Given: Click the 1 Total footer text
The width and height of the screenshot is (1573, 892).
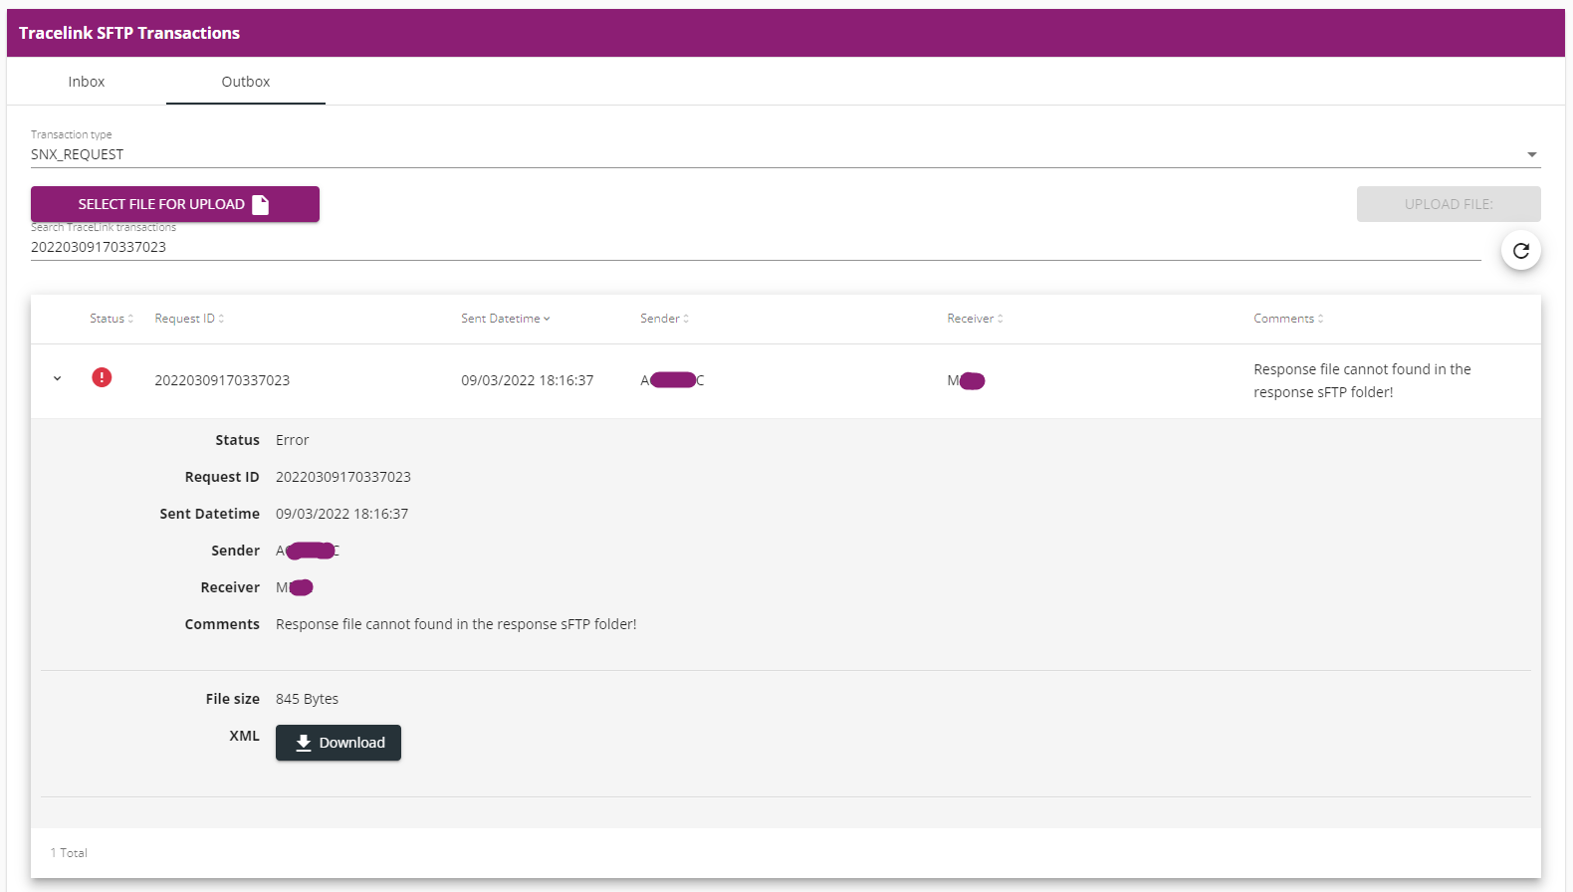Looking at the screenshot, I should tap(69, 853).
